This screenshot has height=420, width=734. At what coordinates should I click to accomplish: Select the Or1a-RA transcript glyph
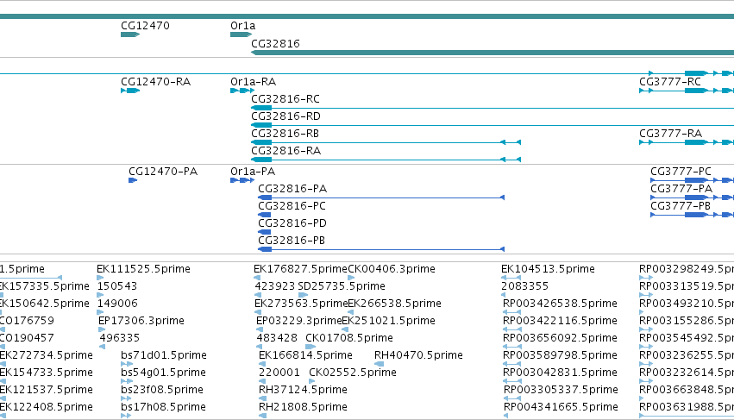click(x=242, y=91)
